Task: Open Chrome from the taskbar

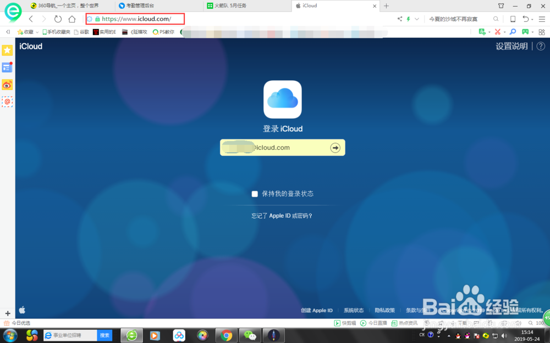Action: coord(226,336)
